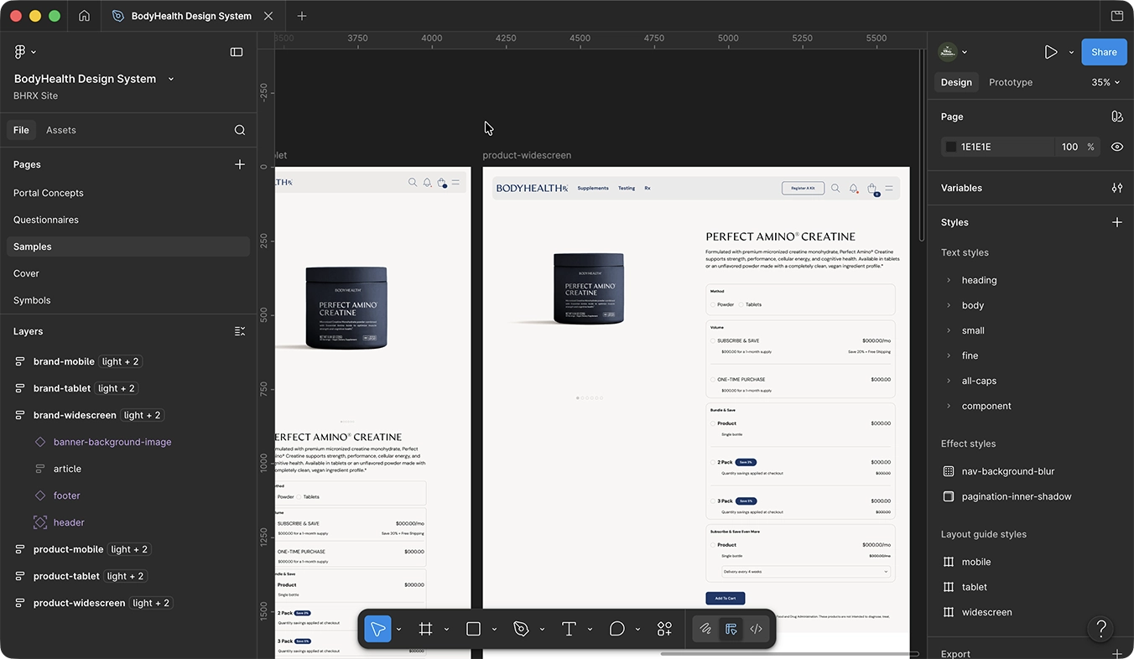Add a new style with plus
Viewport: 1134px width, 659px height.
[x=1117, y=222]
